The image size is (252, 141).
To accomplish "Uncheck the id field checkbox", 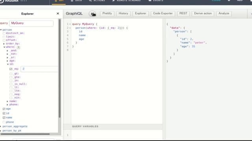I will pos(4,113).
